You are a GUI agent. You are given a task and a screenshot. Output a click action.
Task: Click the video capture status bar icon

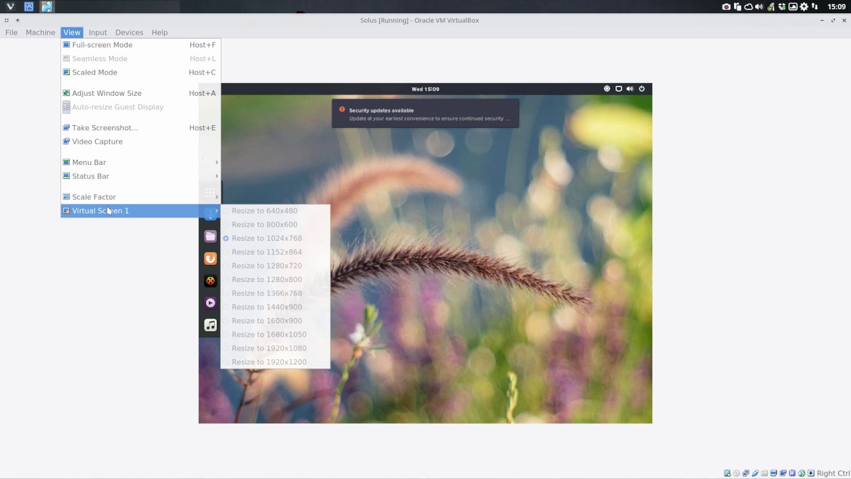tap(783, 473)
